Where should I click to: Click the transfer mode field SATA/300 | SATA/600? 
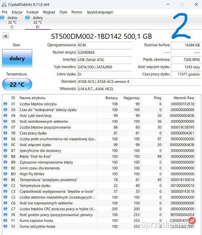tap(105, 67)
